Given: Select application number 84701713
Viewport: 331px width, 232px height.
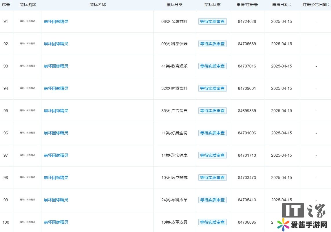Looking at the screenshot, I should coord(247,155).
